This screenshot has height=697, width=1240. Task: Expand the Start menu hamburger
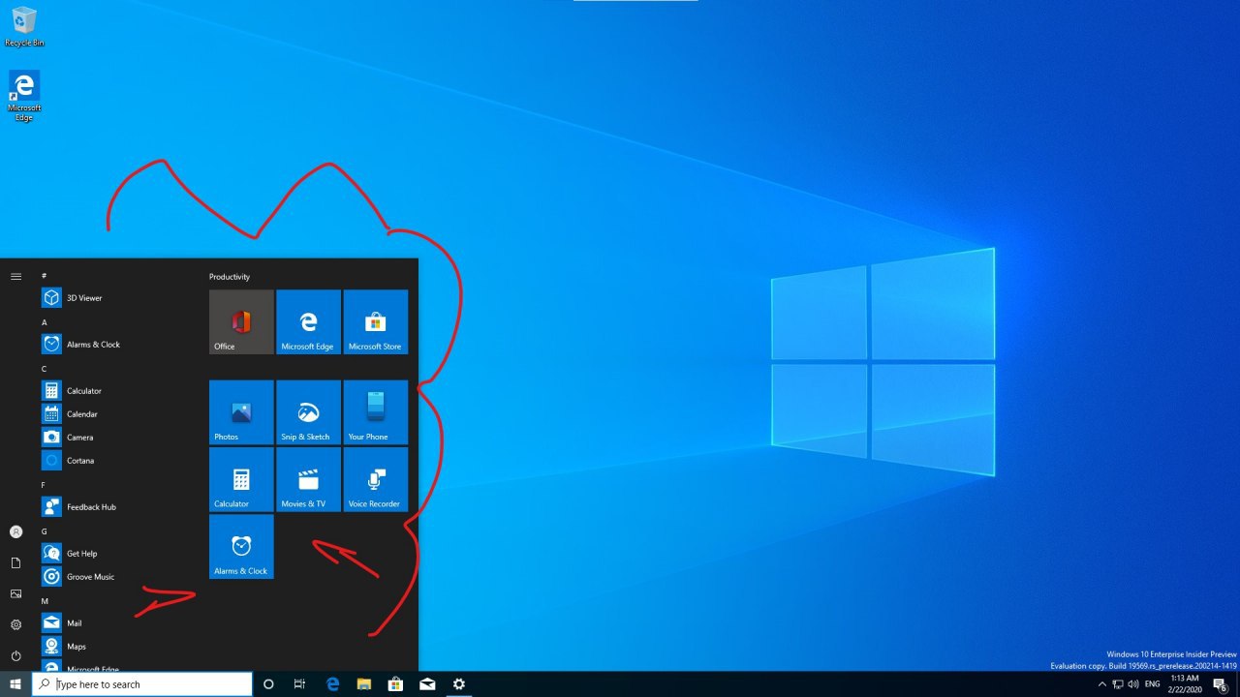15,277
